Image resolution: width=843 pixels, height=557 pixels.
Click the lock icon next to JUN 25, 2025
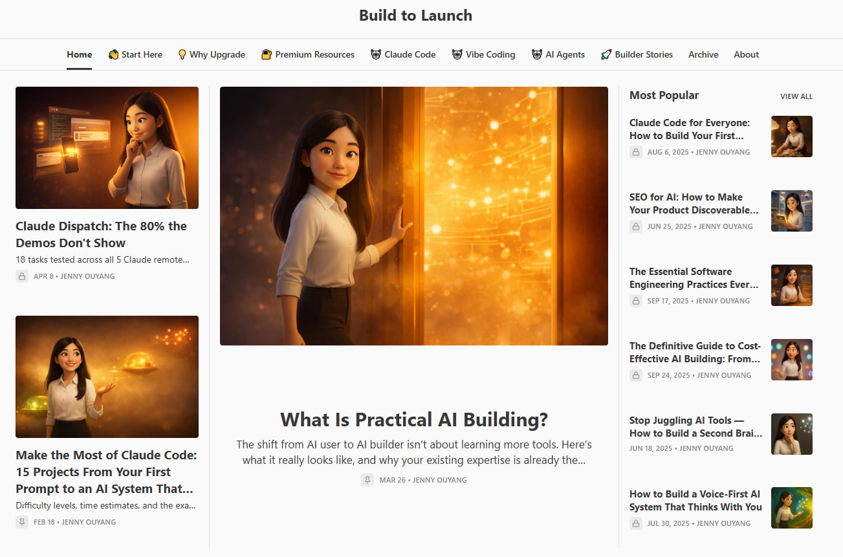(x=636, y=226)
